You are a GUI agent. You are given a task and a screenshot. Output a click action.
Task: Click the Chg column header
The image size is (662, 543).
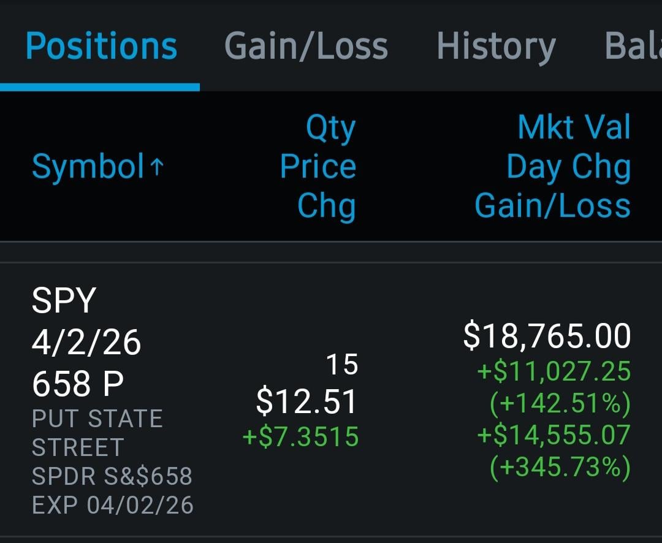point(326,205)
